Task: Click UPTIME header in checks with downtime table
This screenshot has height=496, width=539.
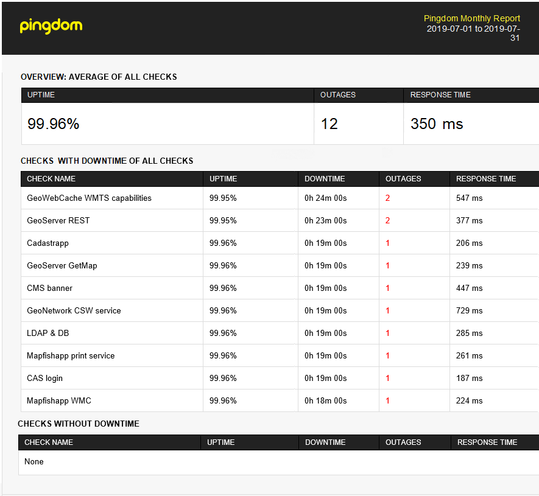Action: [224, 178]
